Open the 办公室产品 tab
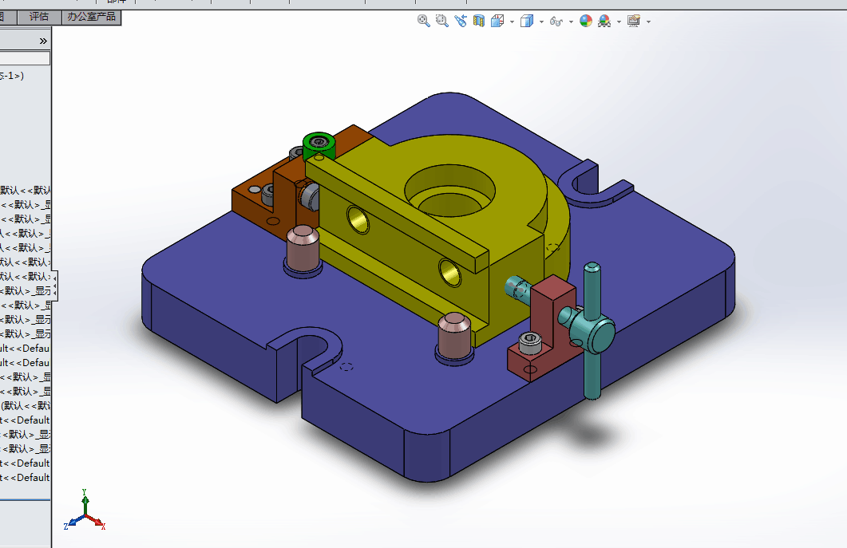 click(x=91, y=17)
